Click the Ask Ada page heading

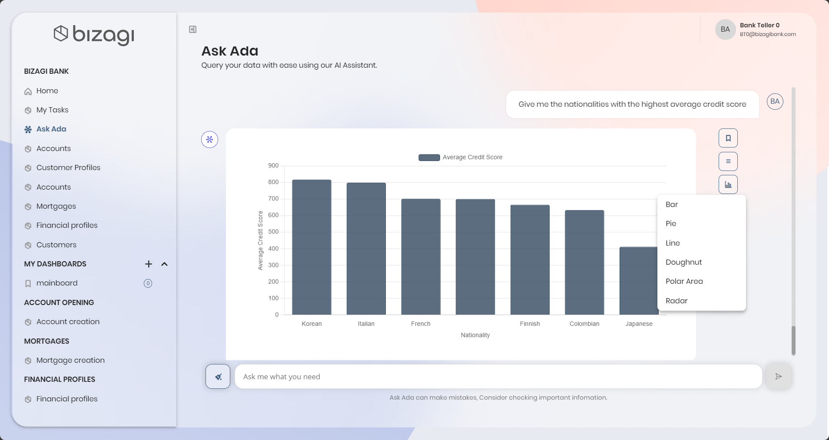230,51
